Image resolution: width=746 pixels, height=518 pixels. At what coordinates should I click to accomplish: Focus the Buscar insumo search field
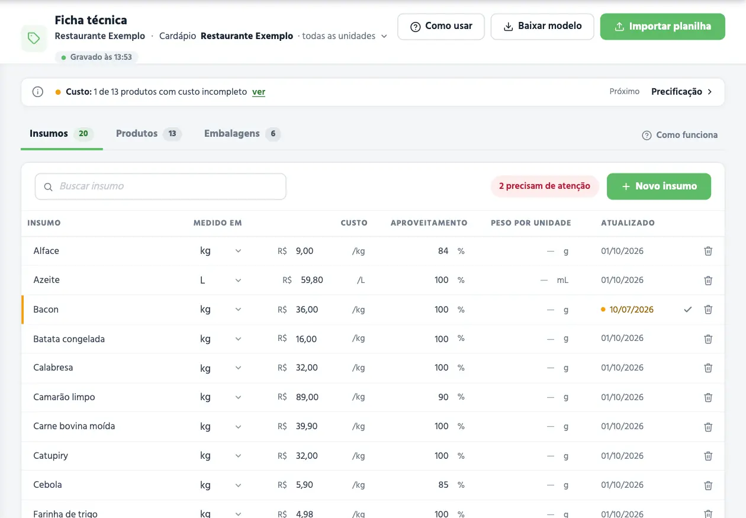(160, 186)
